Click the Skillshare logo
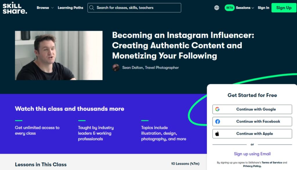The height and width of the screenshot is (170, 297). point(15,8)
